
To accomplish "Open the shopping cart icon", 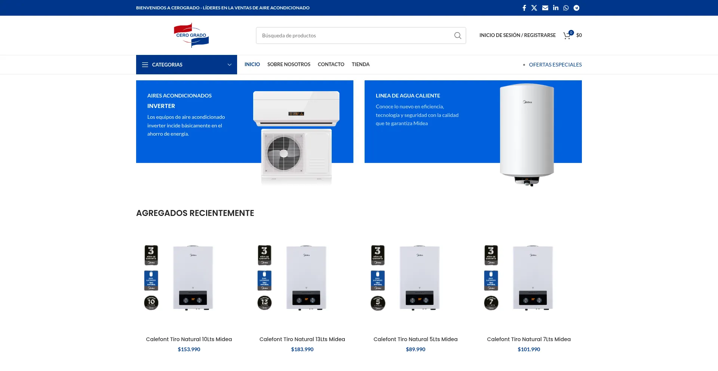I will (568, 35).
